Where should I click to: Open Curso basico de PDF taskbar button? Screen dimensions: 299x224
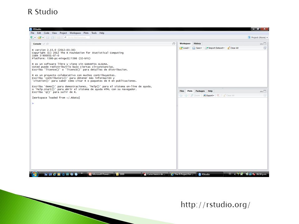pos(155,174)
